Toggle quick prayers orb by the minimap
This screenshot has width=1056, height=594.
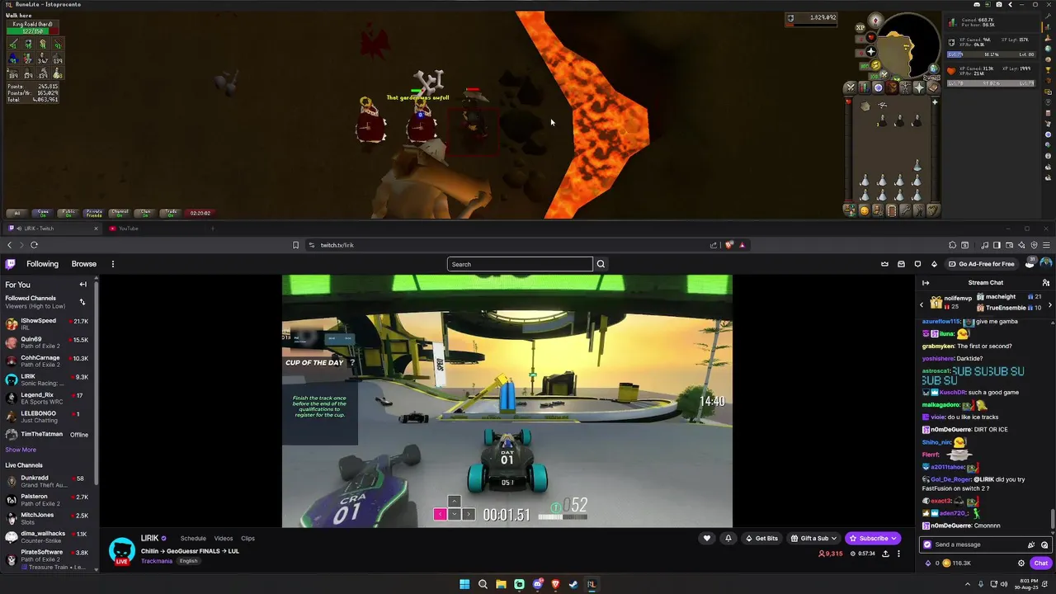pyautogui.click(x=871, y=51)
